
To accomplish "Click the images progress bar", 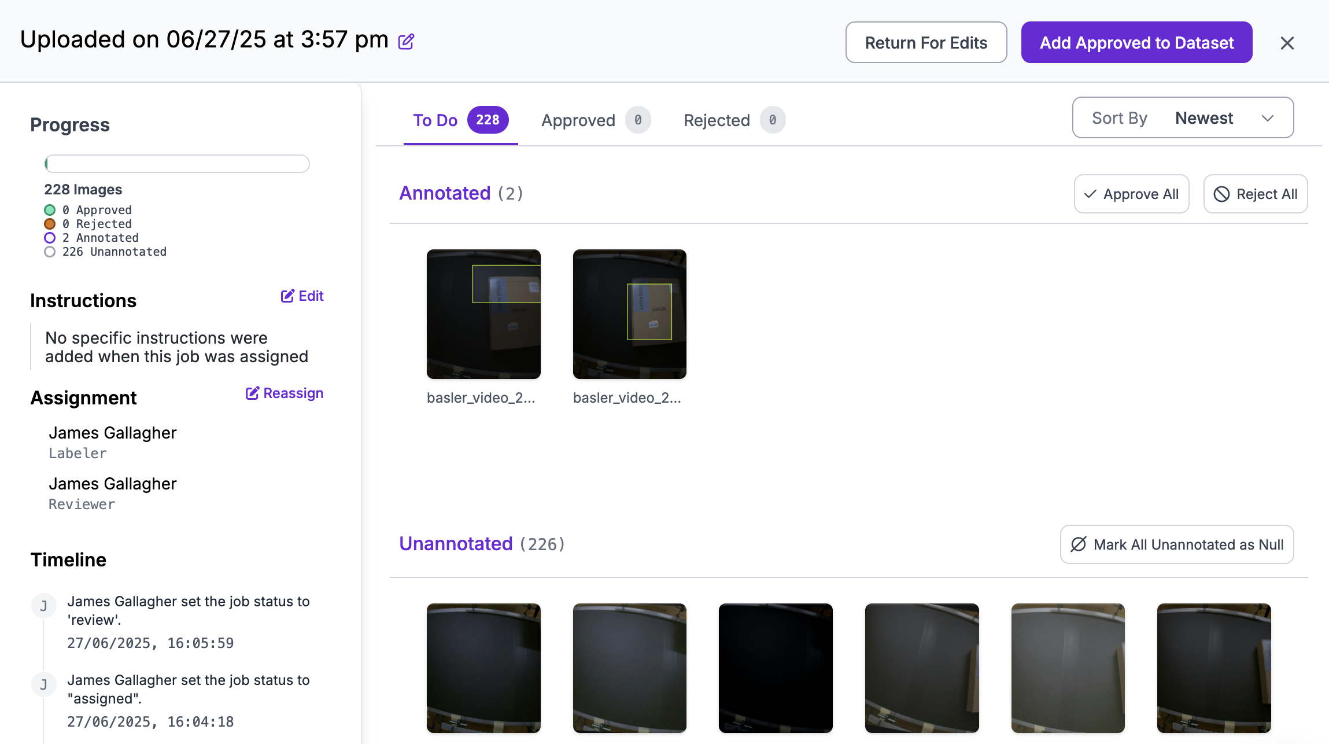I will point(177,164).
